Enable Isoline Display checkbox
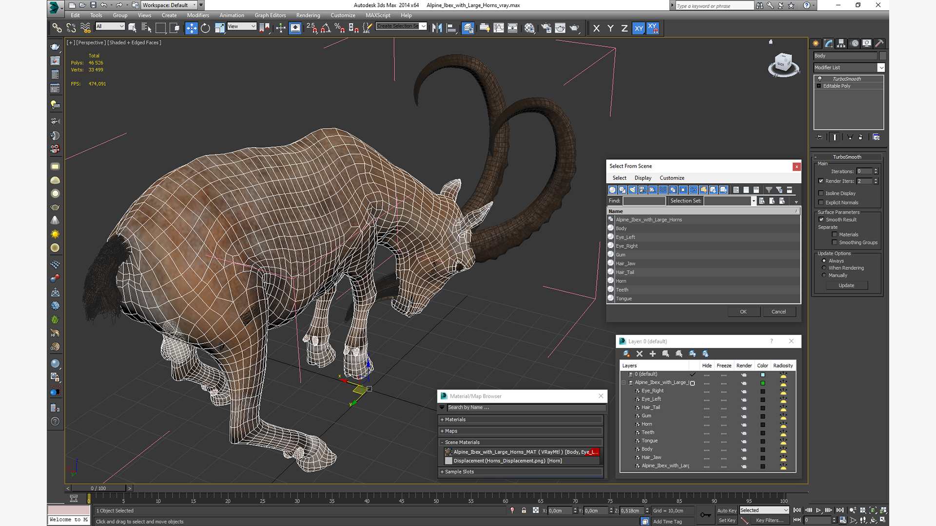 tap(821, 193)
